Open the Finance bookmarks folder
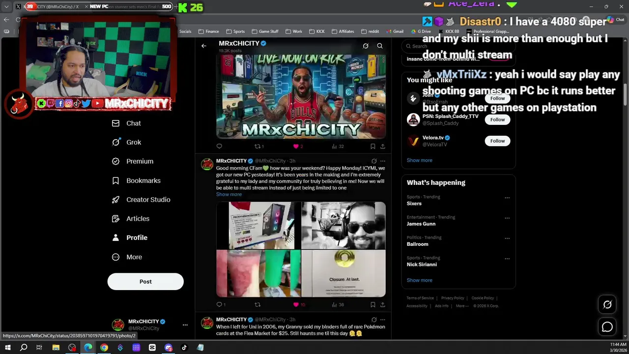This screenshot has height=354, width=629. point(209,31)
